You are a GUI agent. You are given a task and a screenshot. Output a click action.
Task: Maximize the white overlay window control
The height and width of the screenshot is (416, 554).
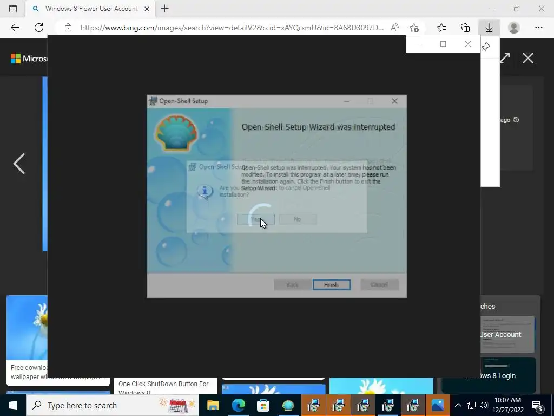pyautogui.click(x=443, y=44)
